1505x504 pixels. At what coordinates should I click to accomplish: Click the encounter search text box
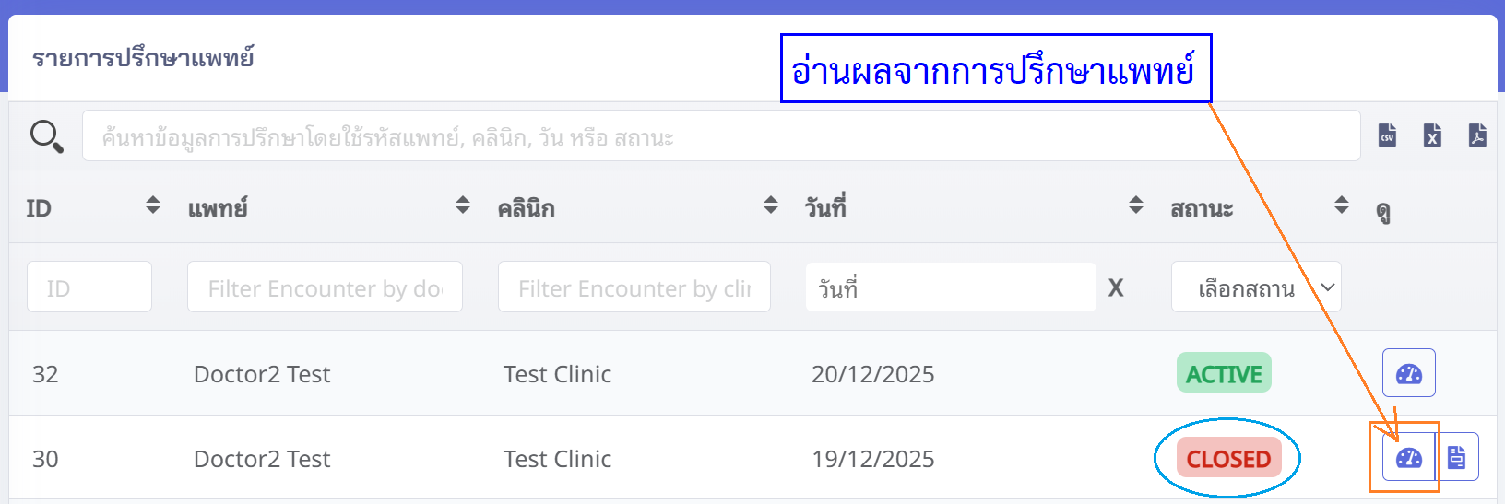coord(720,136)
